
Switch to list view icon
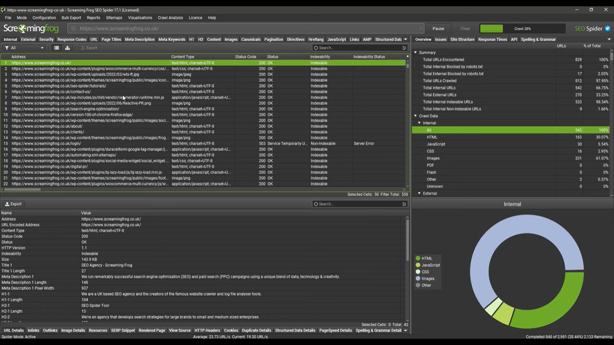point(56,48)
